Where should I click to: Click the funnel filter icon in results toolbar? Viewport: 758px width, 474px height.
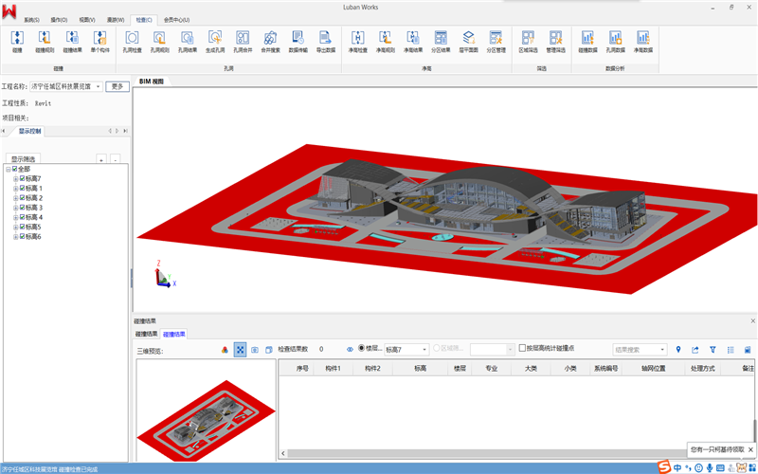[x=713, y=350]
